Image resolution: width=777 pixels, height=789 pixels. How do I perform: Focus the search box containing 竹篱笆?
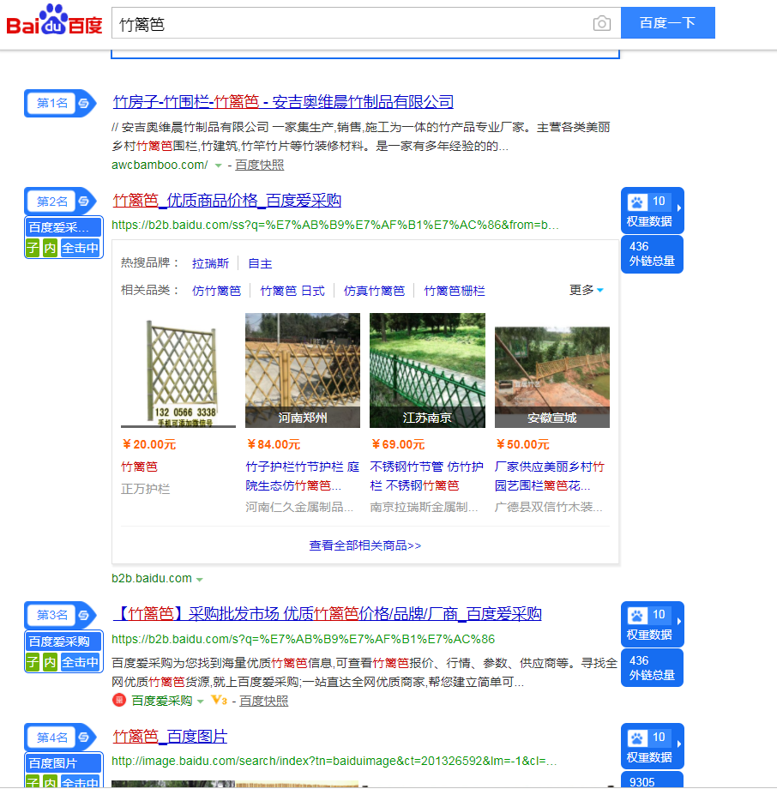(352, 23)
